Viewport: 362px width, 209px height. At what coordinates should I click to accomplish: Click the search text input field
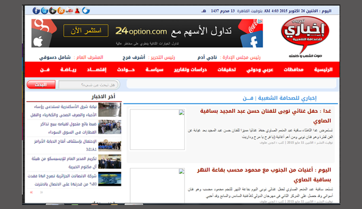click(x=88, y=85)
